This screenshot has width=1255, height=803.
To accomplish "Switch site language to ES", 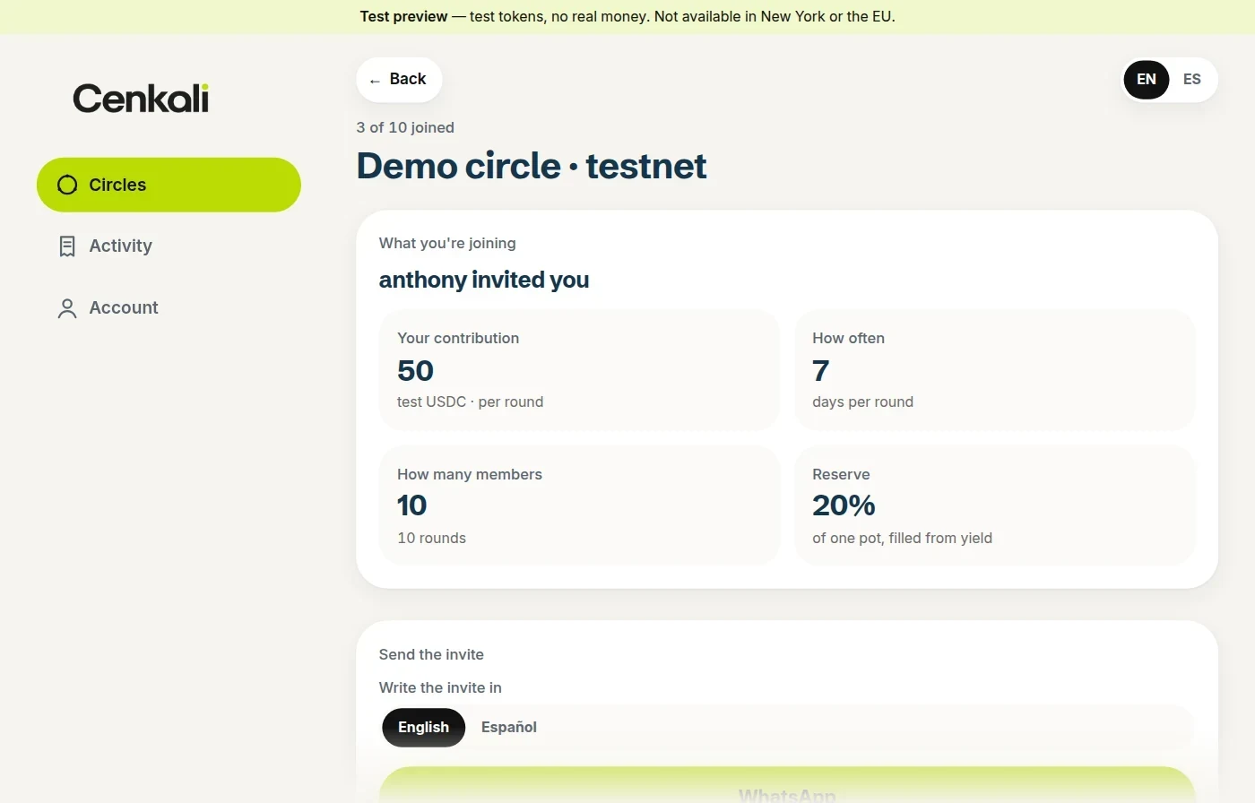I will click(1192, 80).
